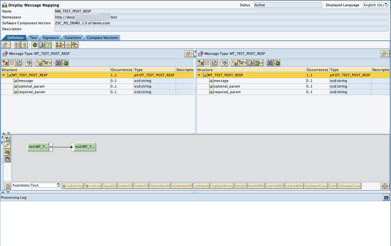
Task: Insert the substring function
Action: tap(73, 186)
